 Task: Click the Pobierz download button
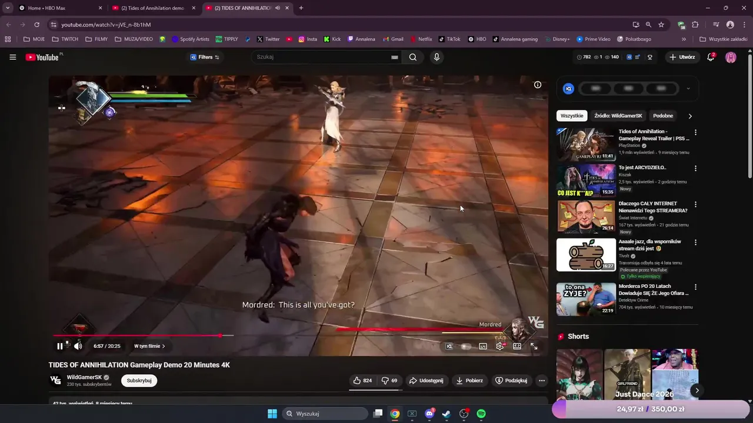point(469,380)
